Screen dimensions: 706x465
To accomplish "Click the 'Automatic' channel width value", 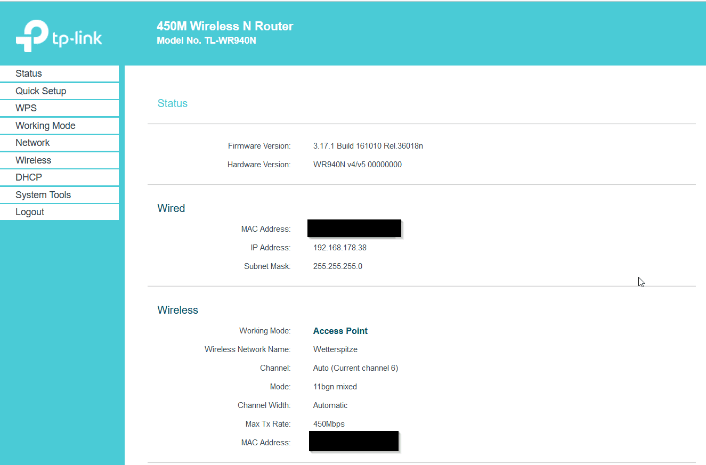I will [x=330, y=405].
